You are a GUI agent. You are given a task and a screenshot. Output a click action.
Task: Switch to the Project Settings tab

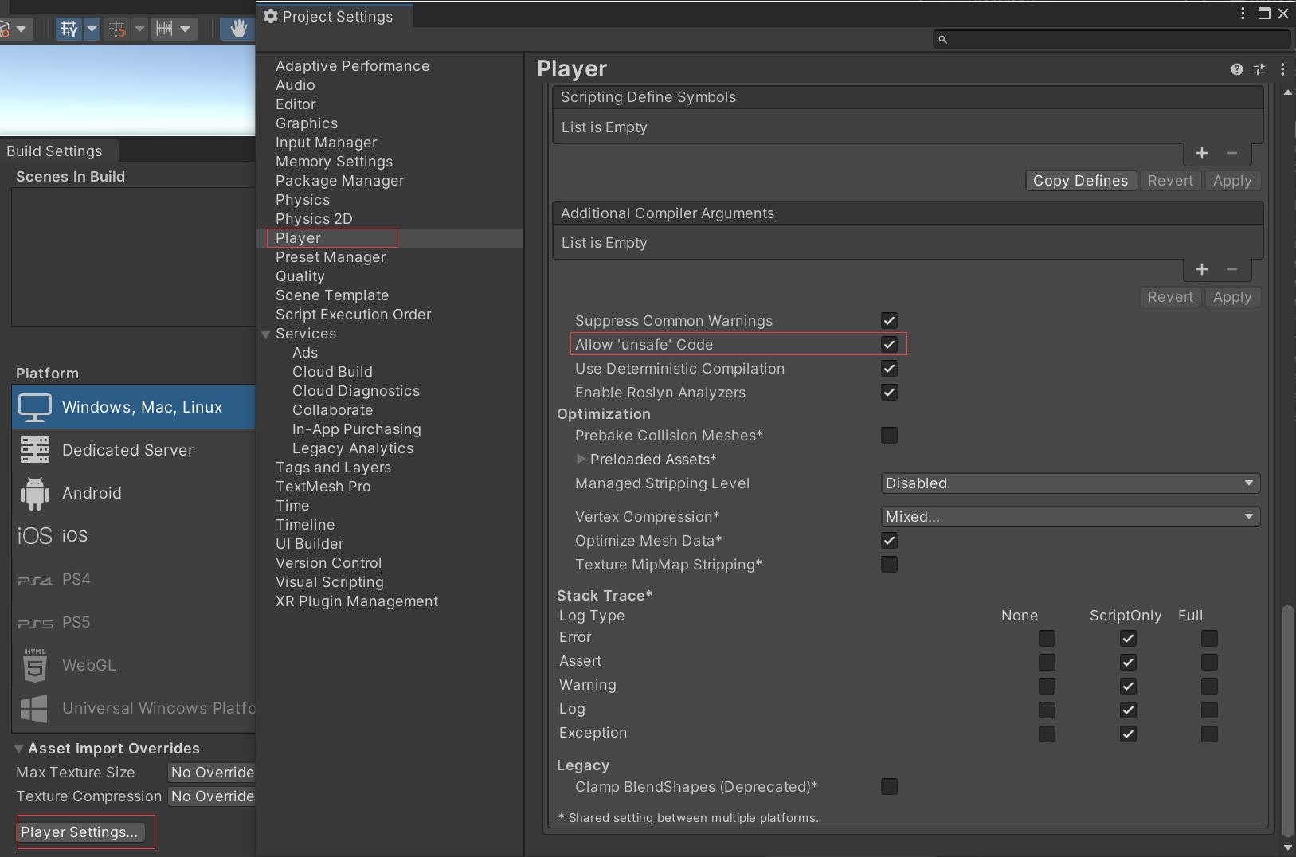(x=335, y=16)
